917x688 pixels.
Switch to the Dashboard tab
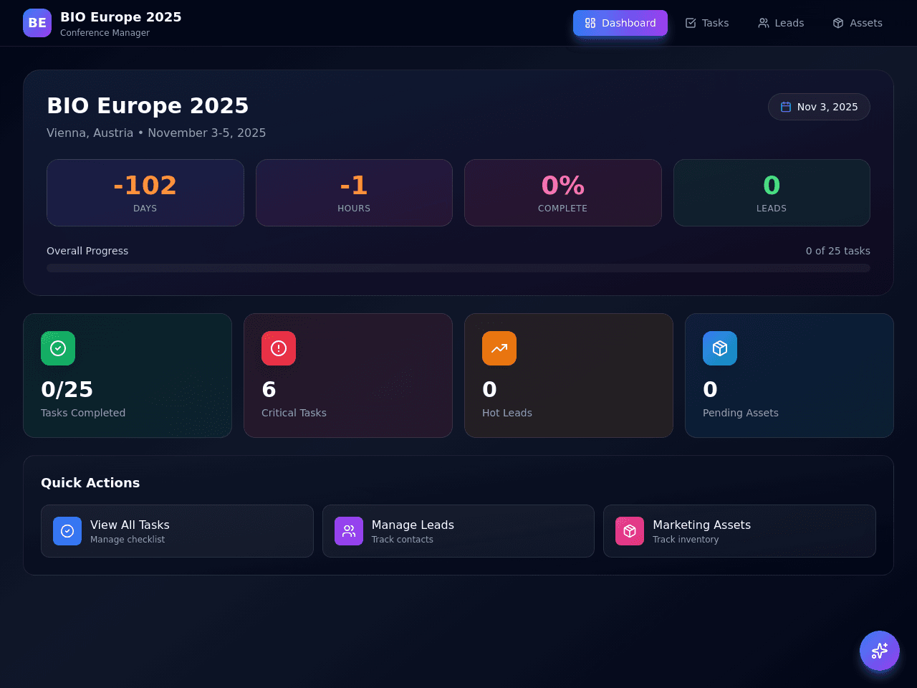pyautogui.click(x=620, y=23)
